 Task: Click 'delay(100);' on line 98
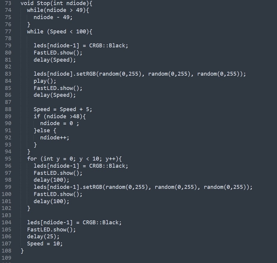[51, 180]
